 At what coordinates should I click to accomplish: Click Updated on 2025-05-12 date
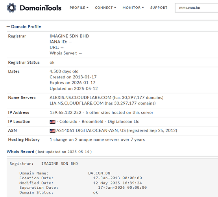click(74, 89)
